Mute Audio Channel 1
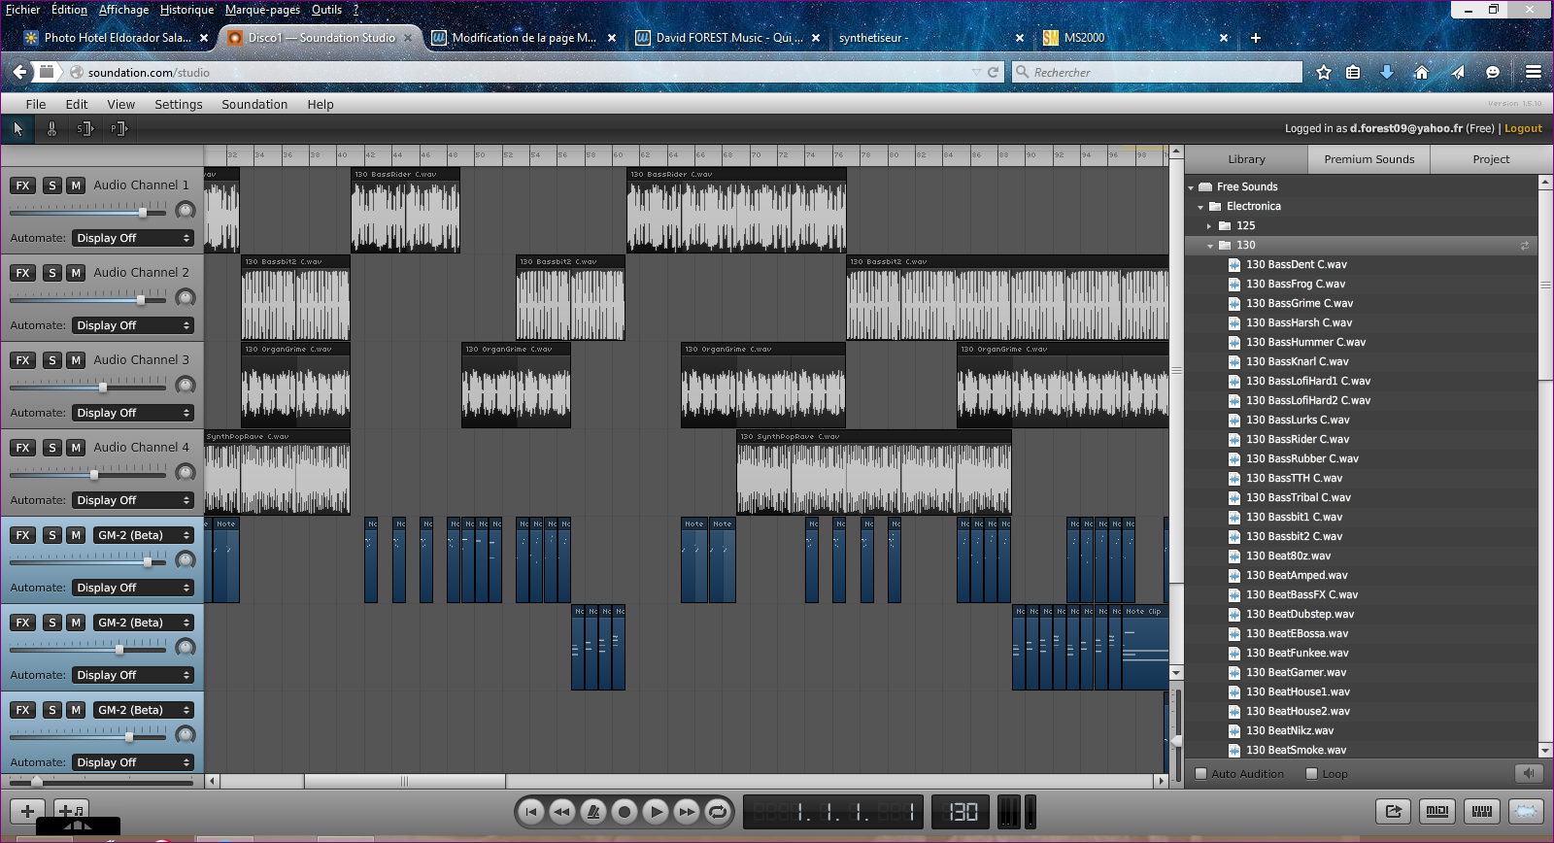The width and height of the screenshot is (1554, 843). [x=76, y=185]
